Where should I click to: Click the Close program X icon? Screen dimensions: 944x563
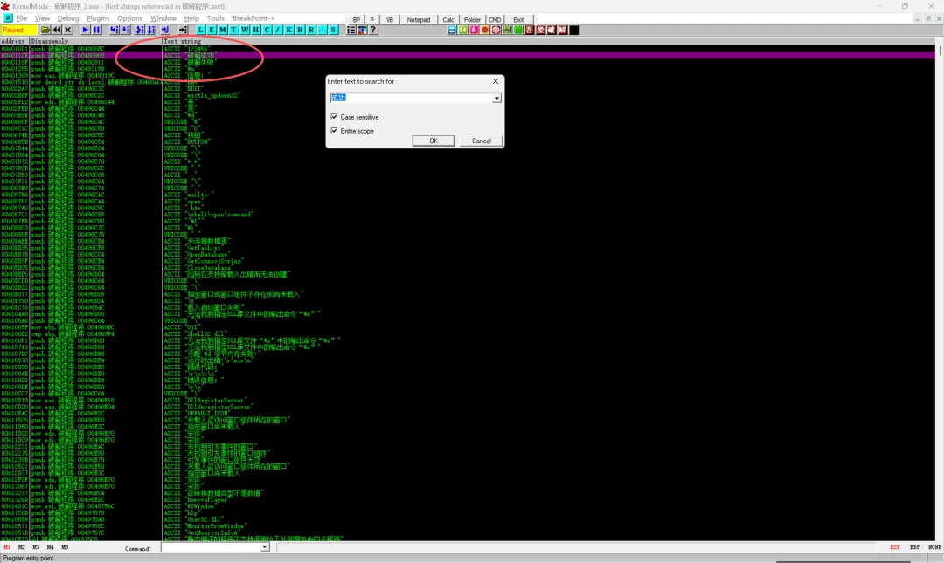[x=68, y=30]
